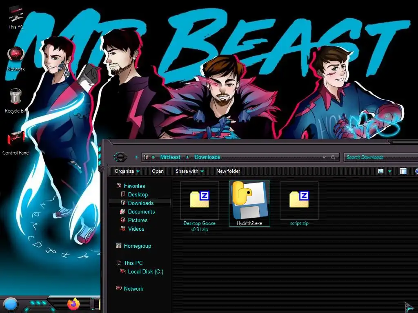Click the Pictures icon in sidebar
418x313 pixels.
tap(122, 220)
